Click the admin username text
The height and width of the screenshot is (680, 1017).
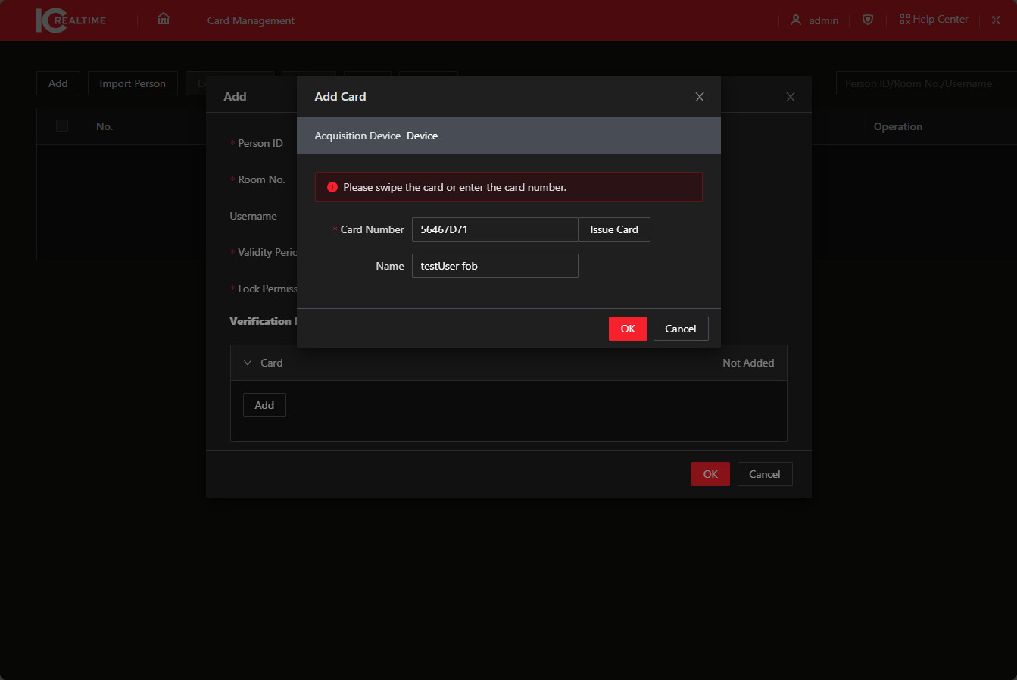(824, 20)
